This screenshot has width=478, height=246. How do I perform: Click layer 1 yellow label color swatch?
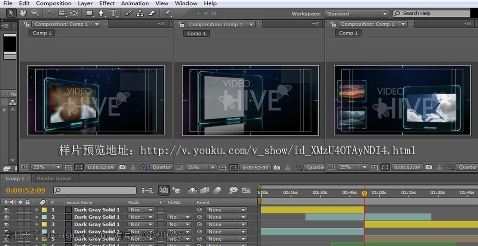click(44, 210)
